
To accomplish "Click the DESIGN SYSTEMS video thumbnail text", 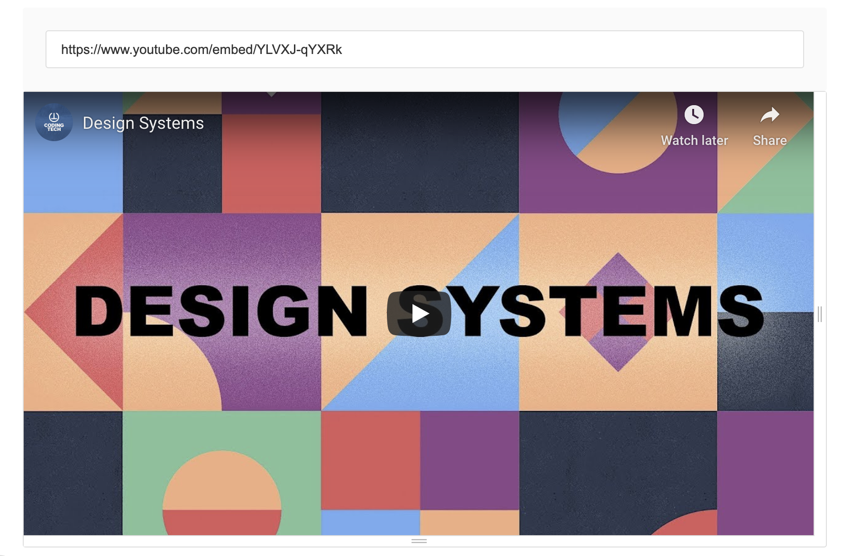I will pos(419,311).
